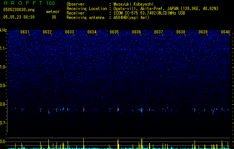
Task: Click the 1.0 kHz frequency label
Action: tap(3, 67)
